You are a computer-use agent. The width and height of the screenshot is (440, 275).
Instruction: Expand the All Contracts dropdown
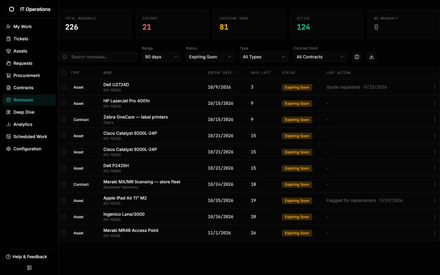pos(320,57)
